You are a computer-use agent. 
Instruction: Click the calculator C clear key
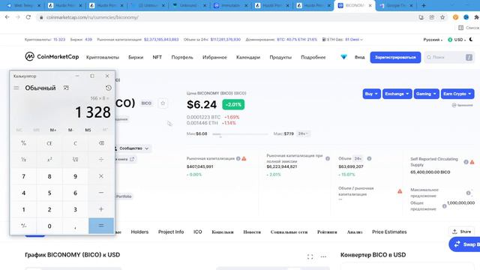pos(75,143)
